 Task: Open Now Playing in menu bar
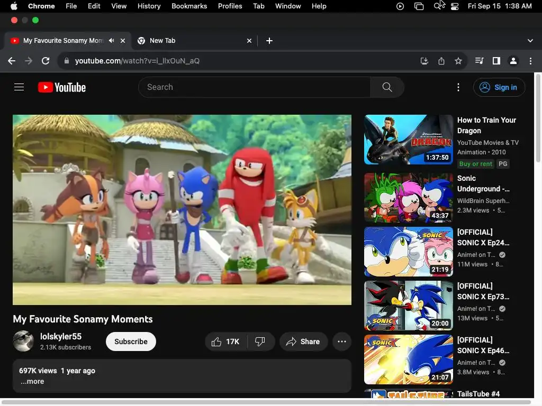(400, 6)
